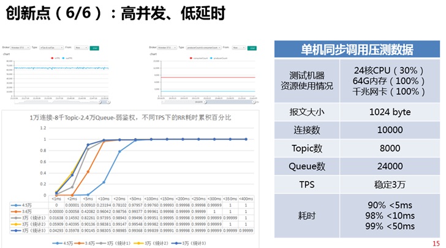The image size is (446, 248).
Task: Click the <100ms column header
Action: 151,199
